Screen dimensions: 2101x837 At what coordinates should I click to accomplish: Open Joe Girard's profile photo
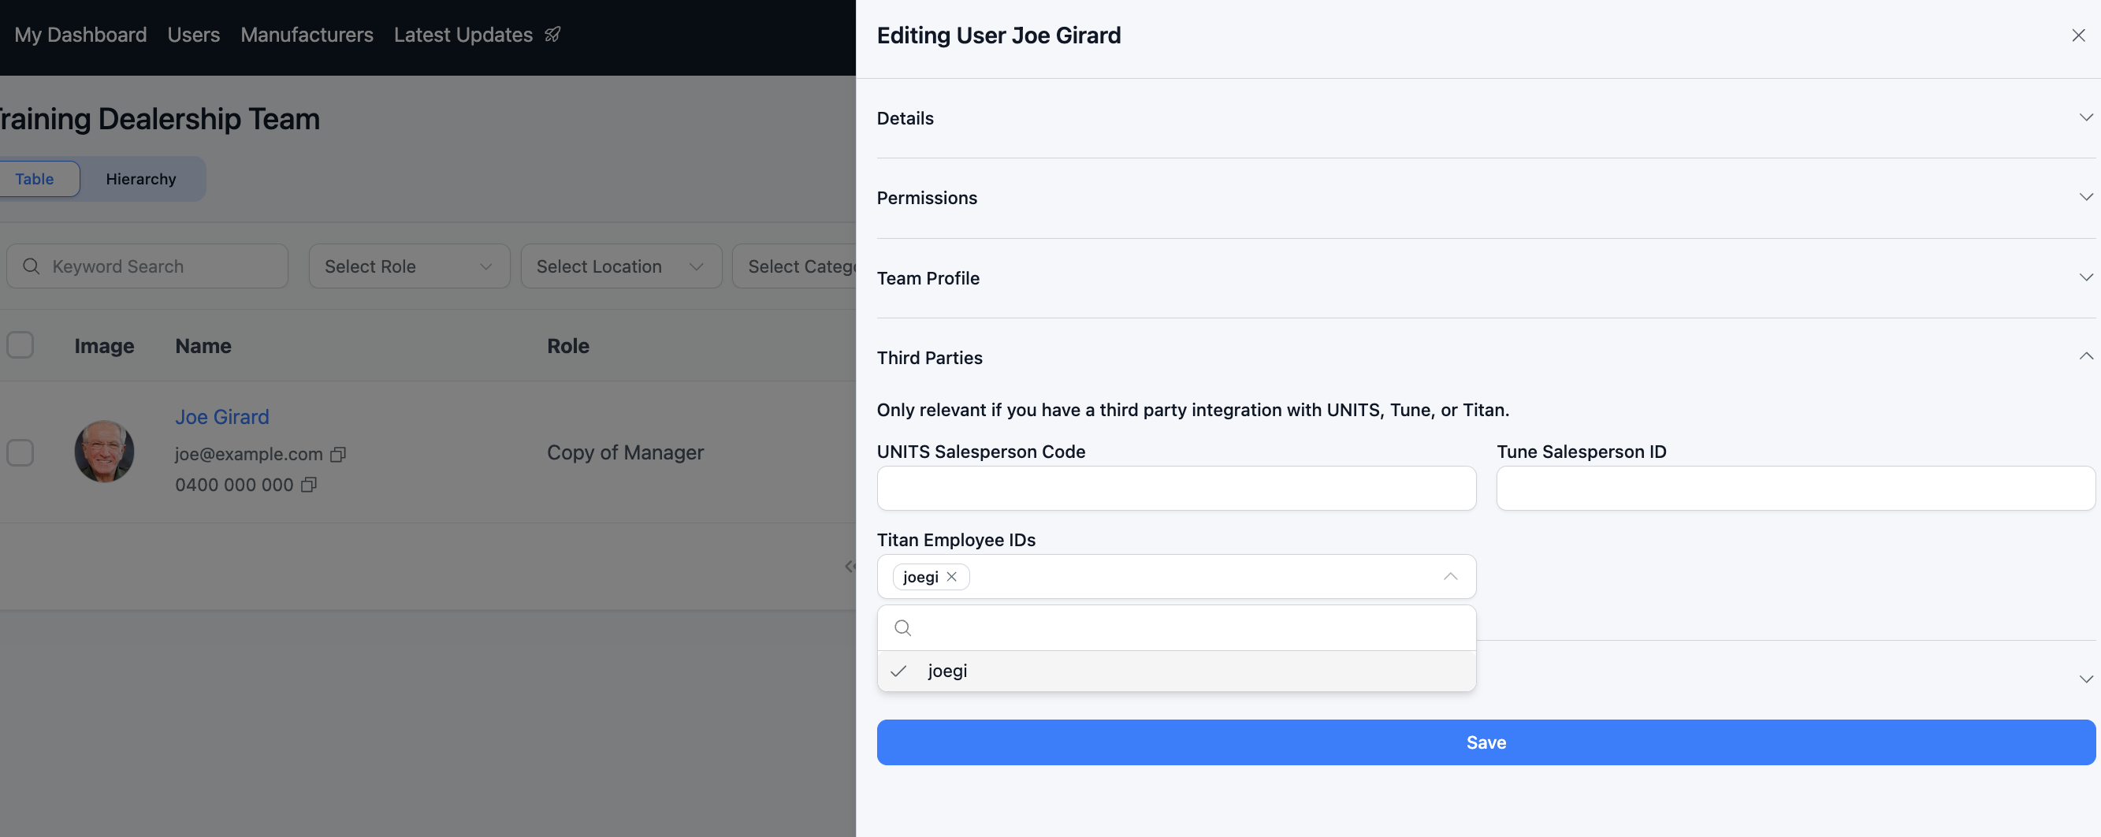point(104,451)
